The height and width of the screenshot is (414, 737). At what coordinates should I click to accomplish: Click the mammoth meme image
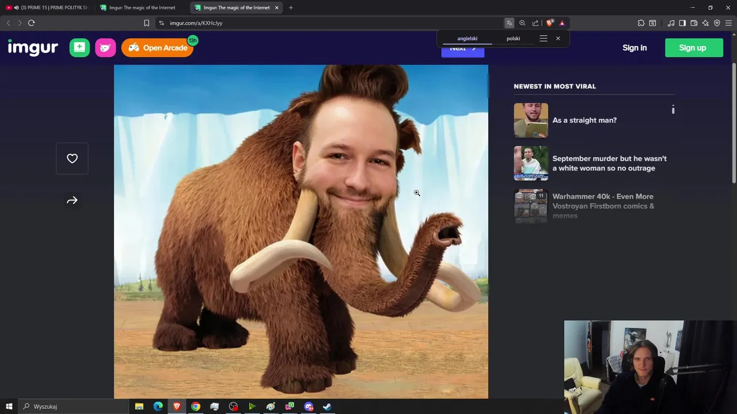(x=301, y=231)
